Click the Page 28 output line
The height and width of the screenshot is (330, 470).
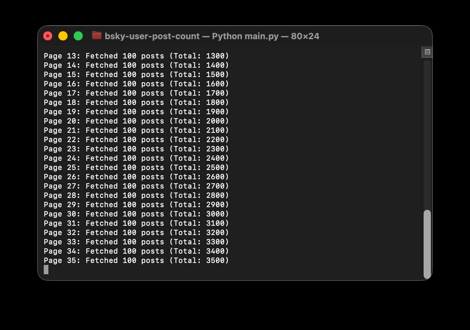136,196
